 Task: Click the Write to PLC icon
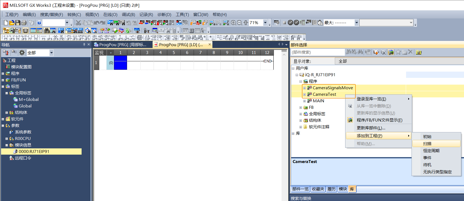coord(141,23)
